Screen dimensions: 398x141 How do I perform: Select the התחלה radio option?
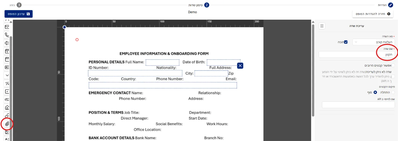(393, 92)
